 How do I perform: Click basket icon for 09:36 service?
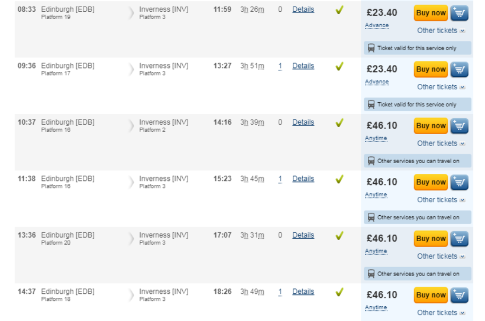point(460,70)
